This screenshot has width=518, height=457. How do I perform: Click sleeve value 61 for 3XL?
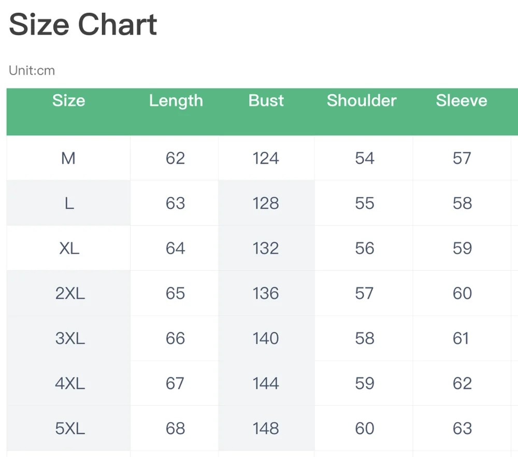461,338
